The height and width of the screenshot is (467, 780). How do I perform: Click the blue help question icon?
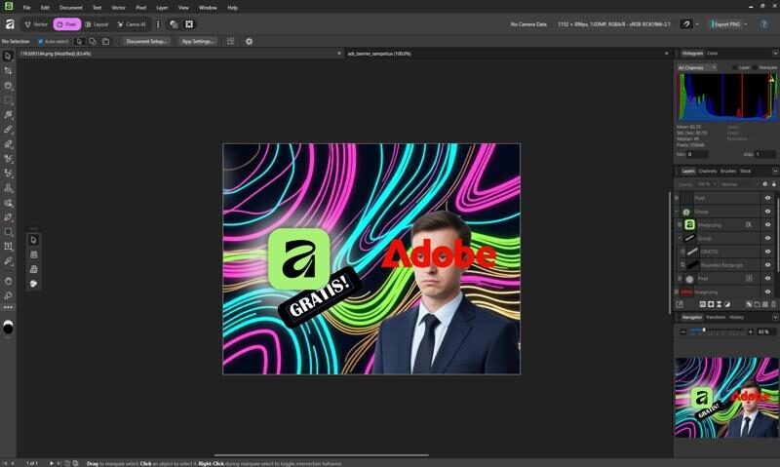(x=764, y=23)
